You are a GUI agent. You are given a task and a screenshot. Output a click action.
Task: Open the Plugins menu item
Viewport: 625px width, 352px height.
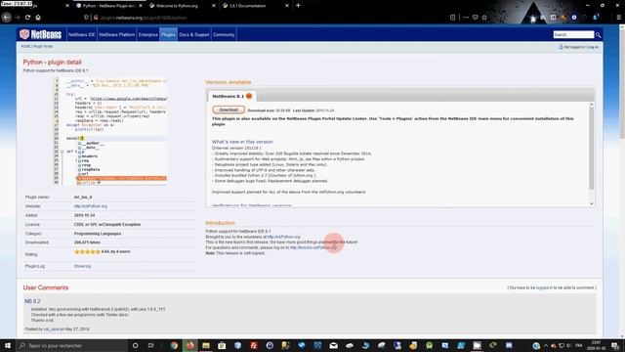(168, 35)
